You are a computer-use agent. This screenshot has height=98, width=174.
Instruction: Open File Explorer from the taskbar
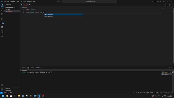pyautogui.click(x=19, y=96)
